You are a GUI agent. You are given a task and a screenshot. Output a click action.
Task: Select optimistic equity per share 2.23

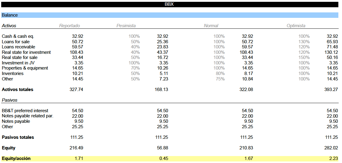(x=334, y=158)
